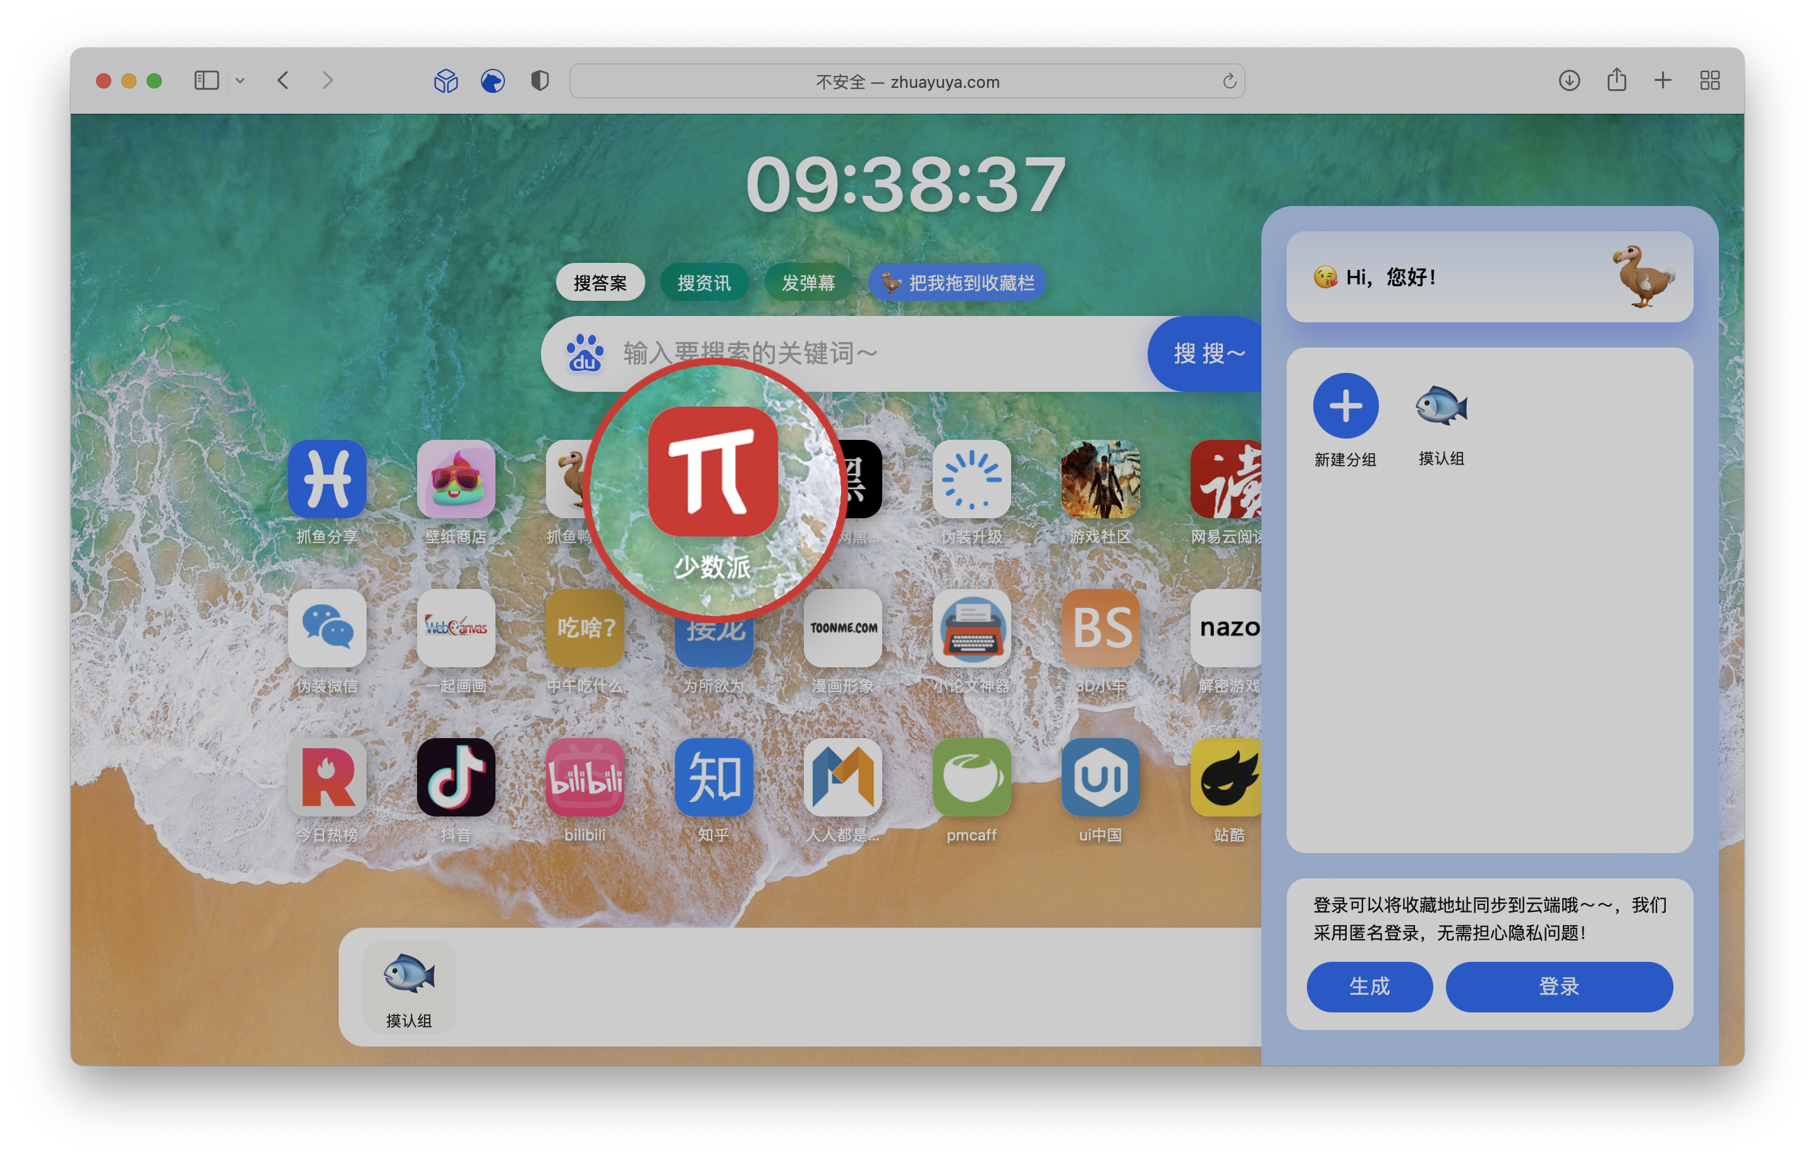The image size is (1815, 1159).
Task: Toggle the Safari sidebar button
Action: (x=206, y=81)
